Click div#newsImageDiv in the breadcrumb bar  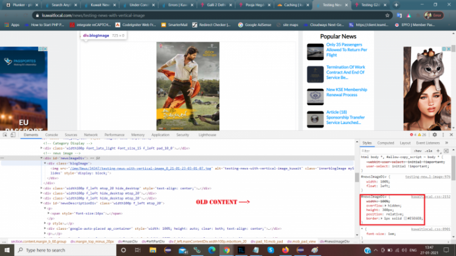(334, 241)
